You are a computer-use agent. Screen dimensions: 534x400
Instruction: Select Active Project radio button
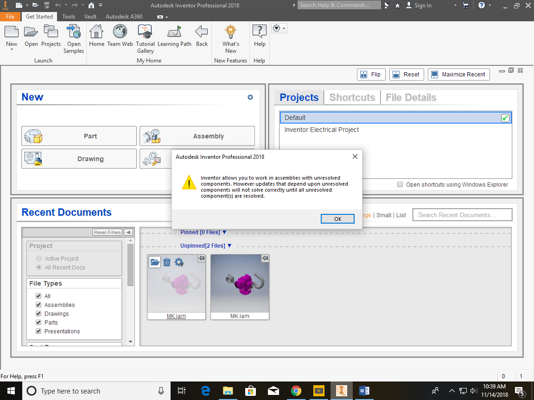39,258
